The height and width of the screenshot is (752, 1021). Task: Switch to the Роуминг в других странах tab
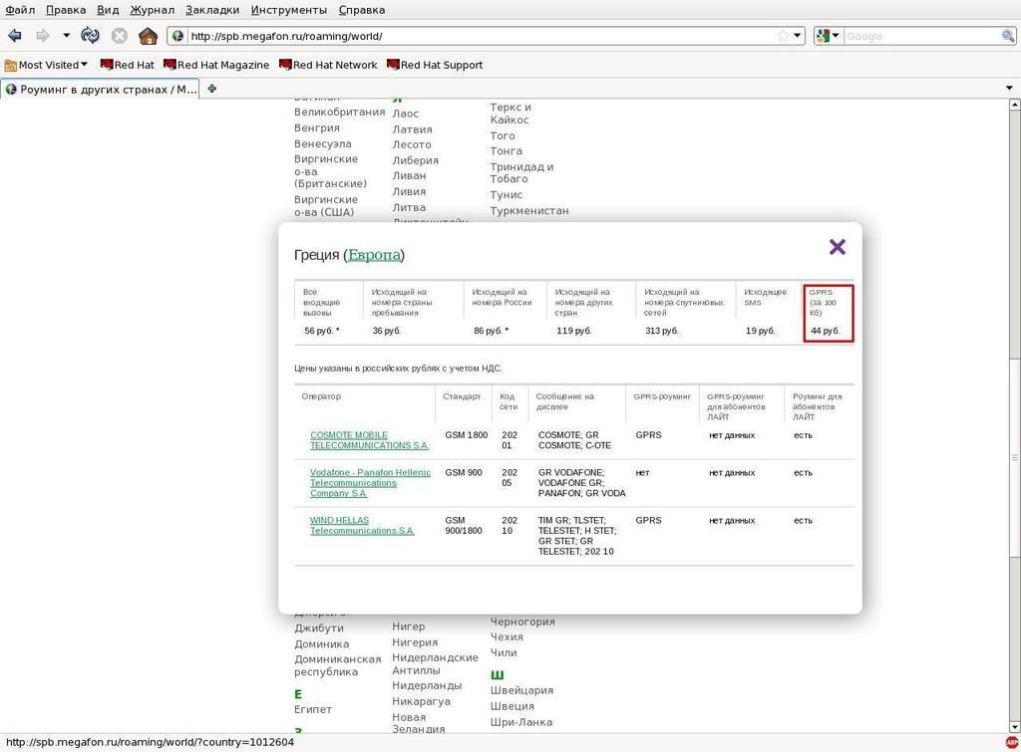(x=100, y=89)
